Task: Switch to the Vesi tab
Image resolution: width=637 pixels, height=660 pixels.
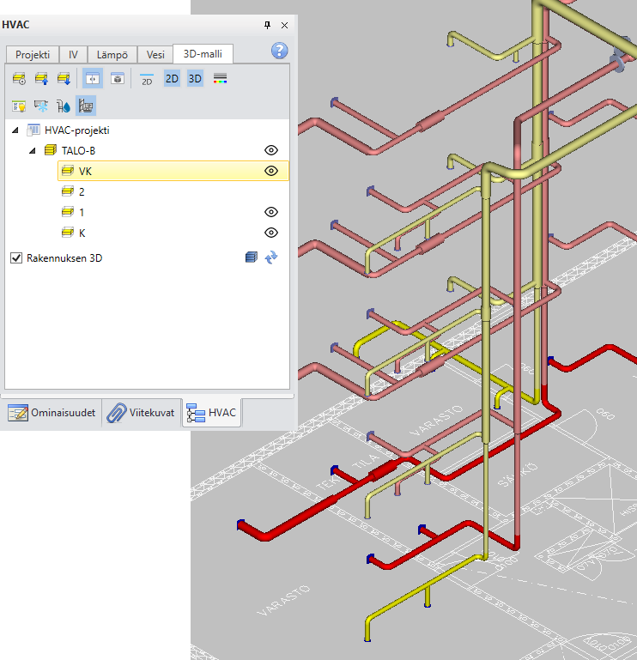Action: pyautogui.click(x=155, y=54)
